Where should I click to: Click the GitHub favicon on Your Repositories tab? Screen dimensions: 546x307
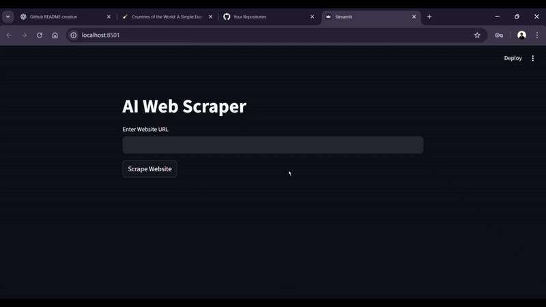[x=227, y=16]
